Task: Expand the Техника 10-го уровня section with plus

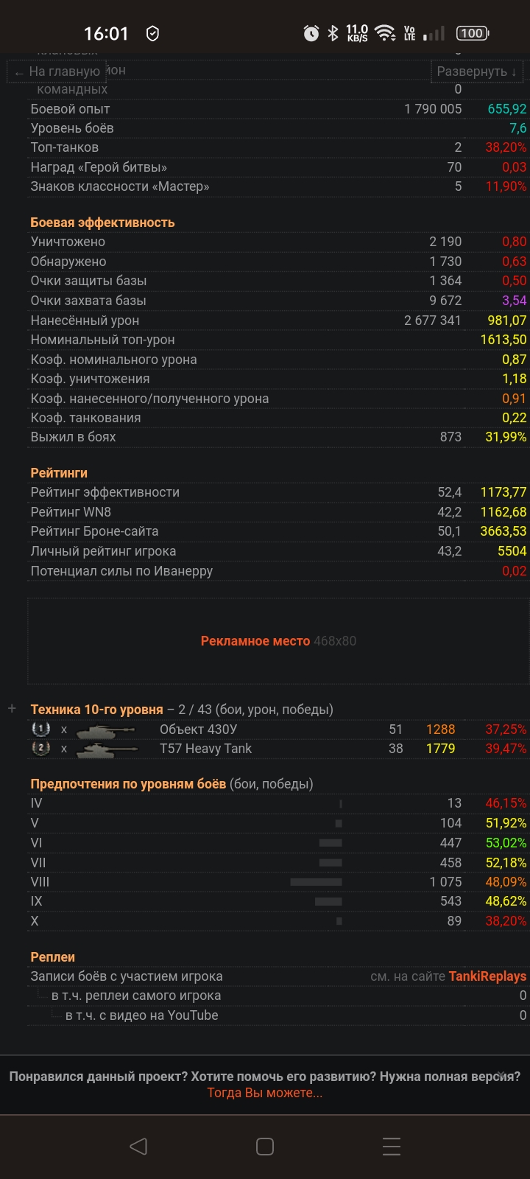Action: 12,709
